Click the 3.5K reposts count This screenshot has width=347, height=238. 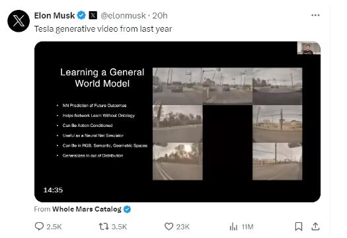click(x=119, y=227)
